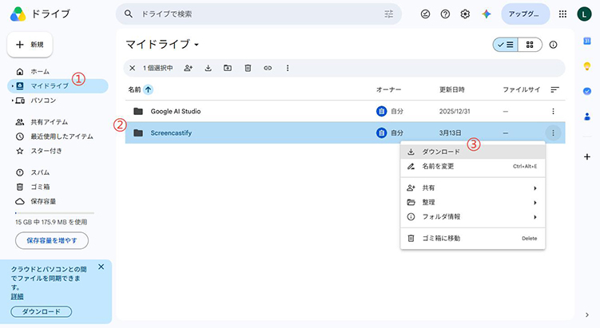600x328 pixels.
Task: Click the オーナー column header
Action: 388,89
